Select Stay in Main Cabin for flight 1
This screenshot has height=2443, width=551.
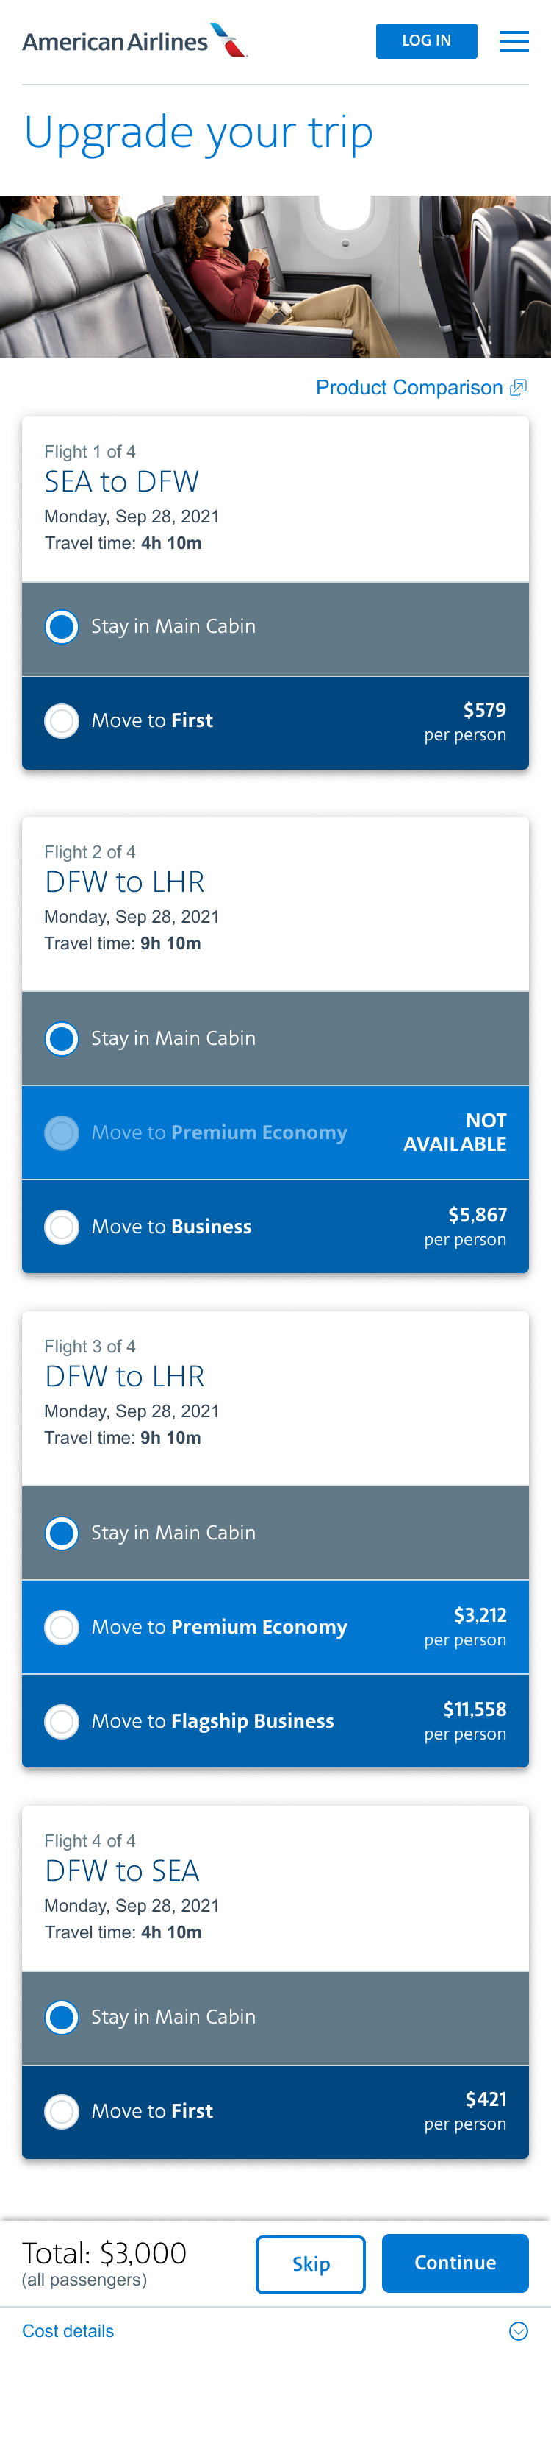pos(62,627)
